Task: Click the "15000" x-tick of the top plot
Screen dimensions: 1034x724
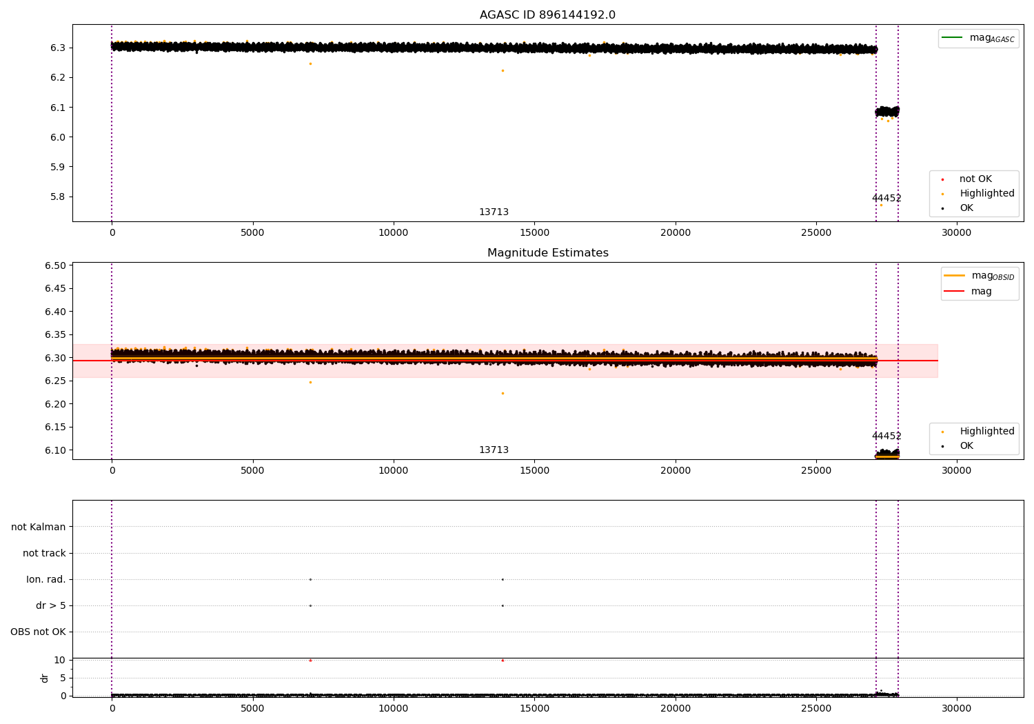Action: [x=534, y=233]
